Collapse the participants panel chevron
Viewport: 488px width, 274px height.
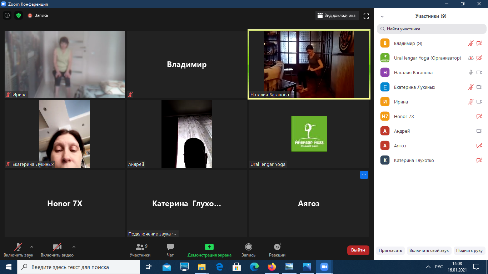pos(382,16)
